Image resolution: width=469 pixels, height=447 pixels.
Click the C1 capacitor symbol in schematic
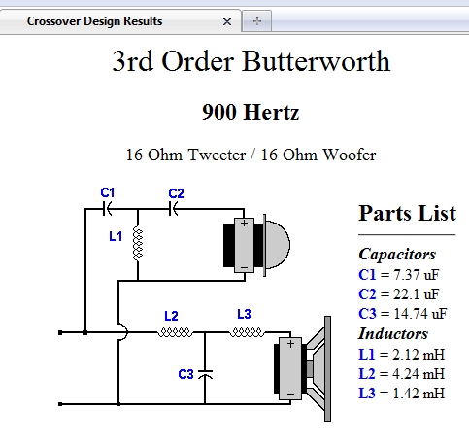click(107, 209)
